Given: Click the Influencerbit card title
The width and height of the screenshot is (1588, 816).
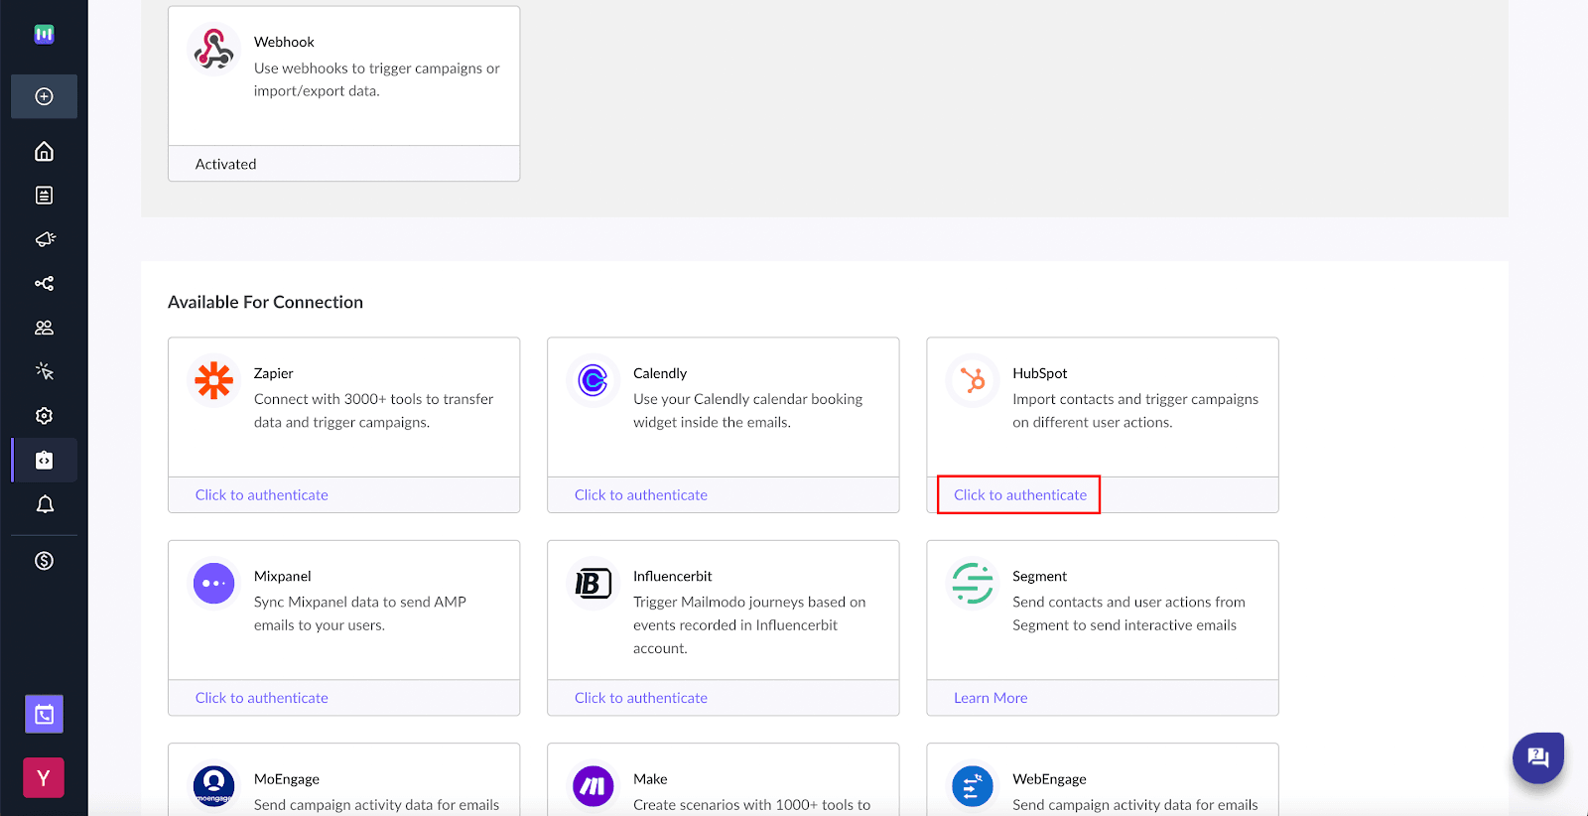Looking at the screenshot, I should [x=673, y=576].
